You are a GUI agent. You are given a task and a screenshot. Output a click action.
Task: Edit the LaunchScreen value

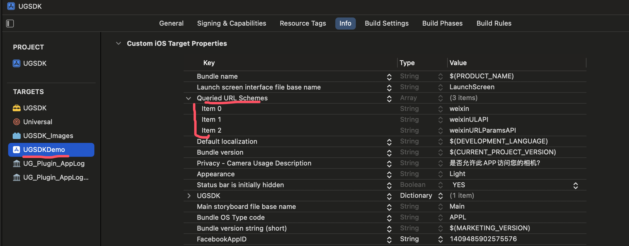(x=472, y=87)
